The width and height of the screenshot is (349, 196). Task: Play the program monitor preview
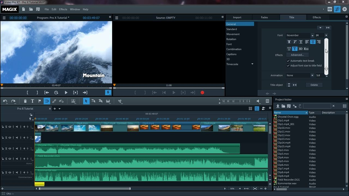(x=66, y=93)
